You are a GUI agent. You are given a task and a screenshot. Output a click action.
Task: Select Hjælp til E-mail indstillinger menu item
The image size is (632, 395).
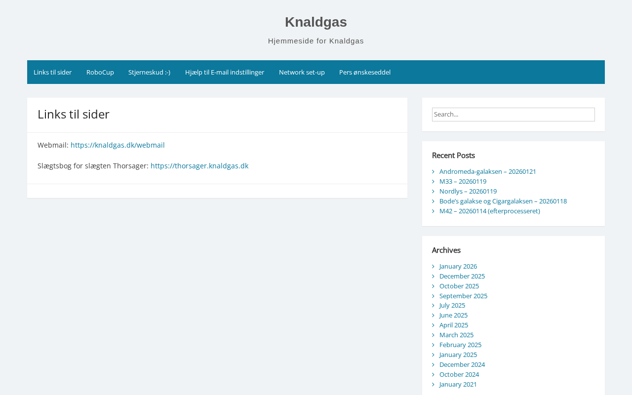coord(225,72)
